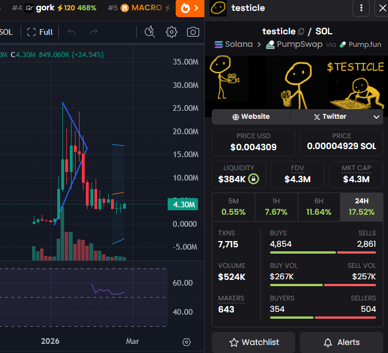The width and height of the screenshot is (388, 353).
Task: Add testicle to Watchlist
Action: [254, 342]
